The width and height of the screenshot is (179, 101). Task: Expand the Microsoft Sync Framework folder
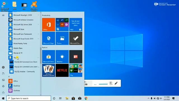[x=24, y=34]
